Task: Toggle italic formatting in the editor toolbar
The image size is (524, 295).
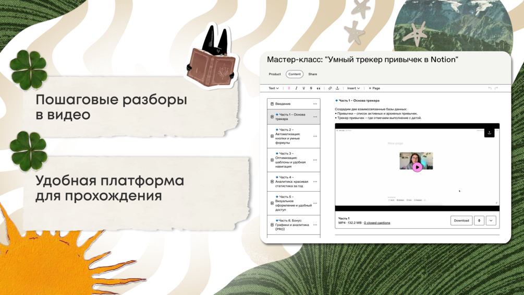Action: click(x=297, y=88)
